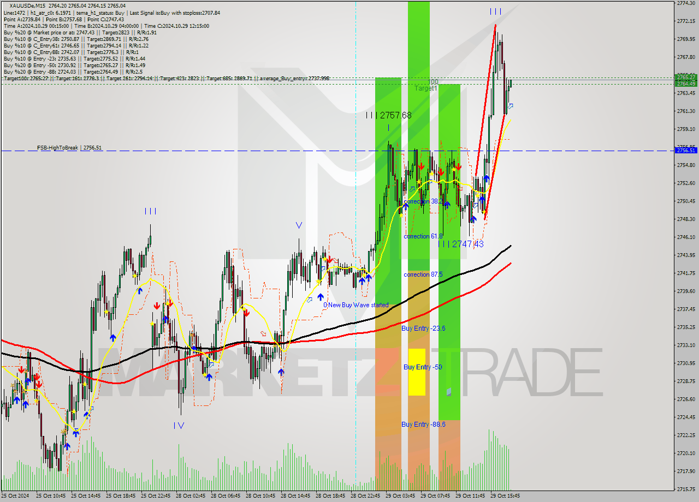Click the 'correction 61.8' label
The image size is (699, 502).
pos(423,236)
